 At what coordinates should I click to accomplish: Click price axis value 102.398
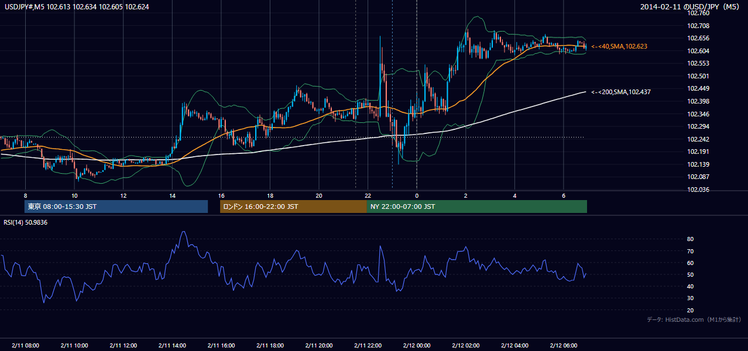[x=699, y=101]
